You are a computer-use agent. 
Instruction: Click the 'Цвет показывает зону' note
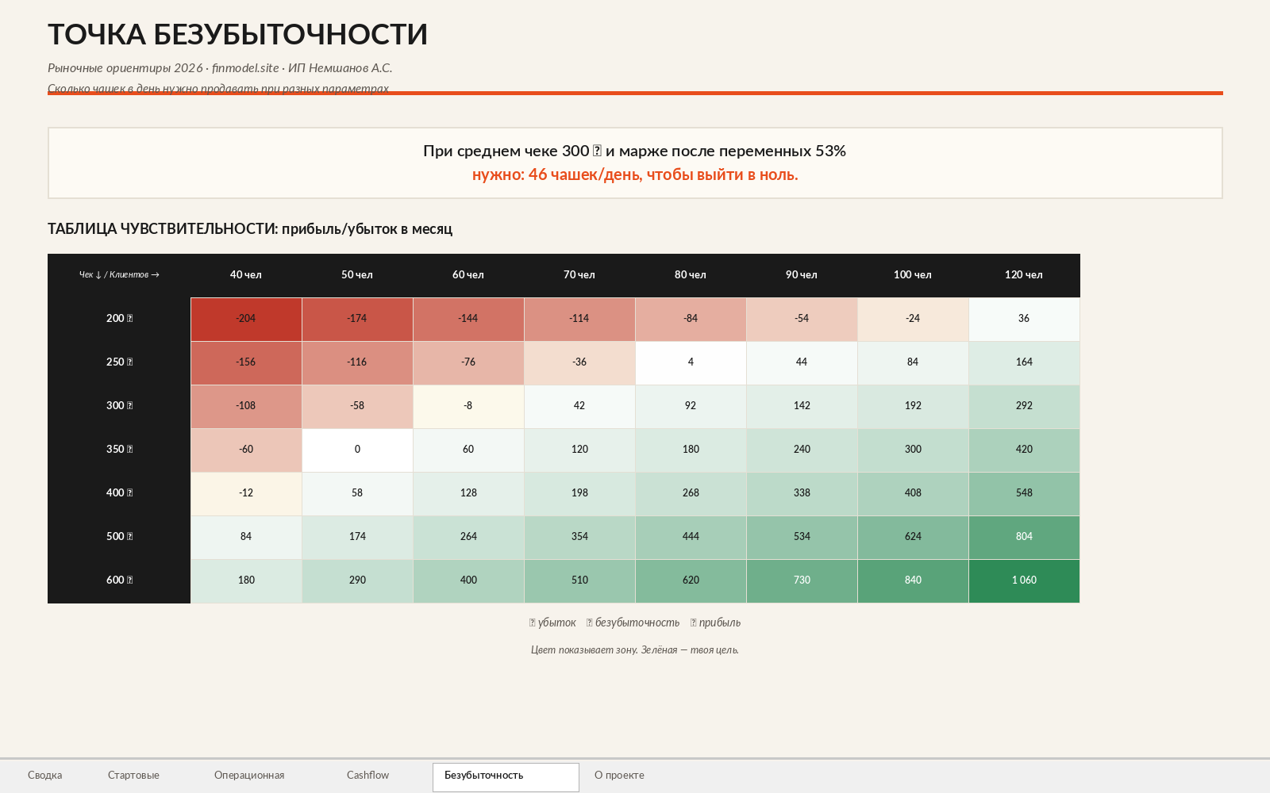tap(635, 650)
